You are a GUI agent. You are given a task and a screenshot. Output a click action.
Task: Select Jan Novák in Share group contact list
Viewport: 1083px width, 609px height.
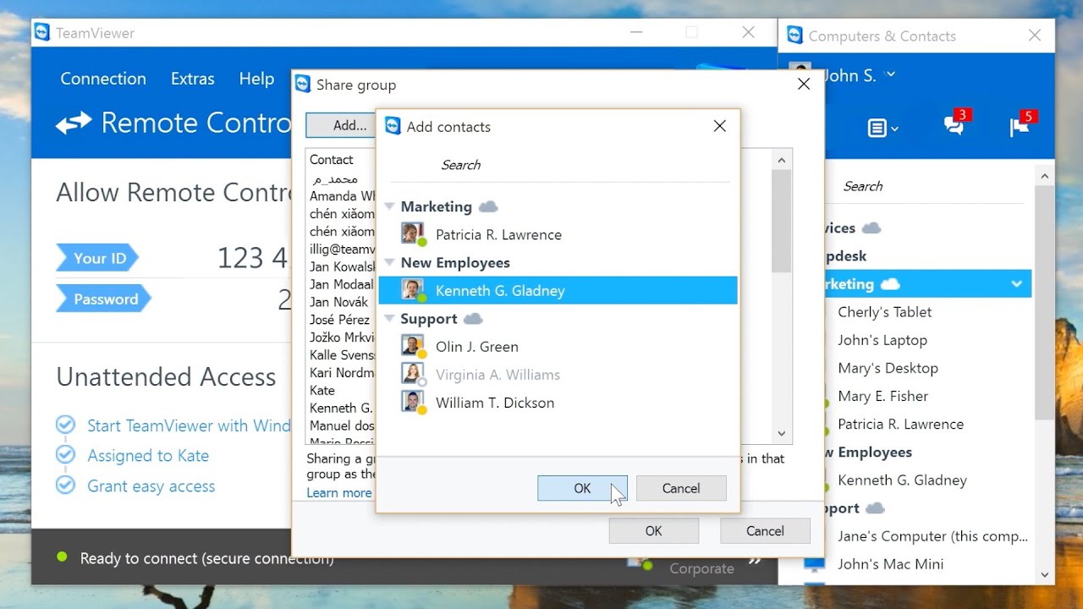340,302
